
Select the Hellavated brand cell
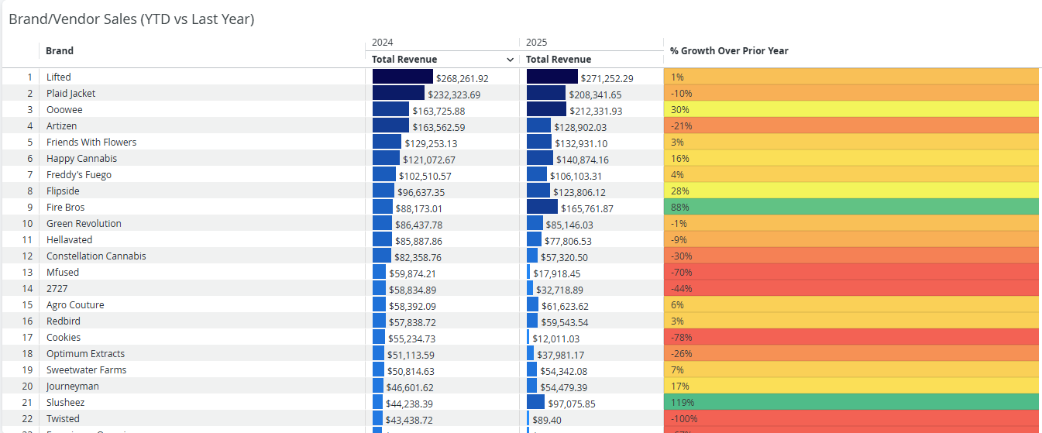click(201, 239)
